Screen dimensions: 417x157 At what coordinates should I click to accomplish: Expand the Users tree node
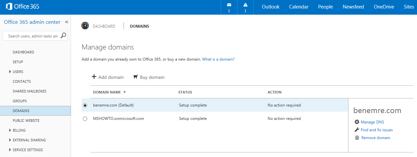(10, 72)
